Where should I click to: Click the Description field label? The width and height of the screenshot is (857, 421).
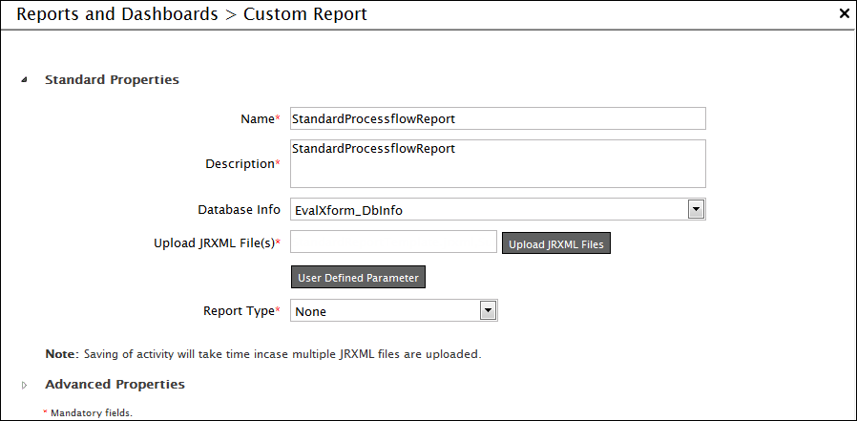(x=240, y=164)
